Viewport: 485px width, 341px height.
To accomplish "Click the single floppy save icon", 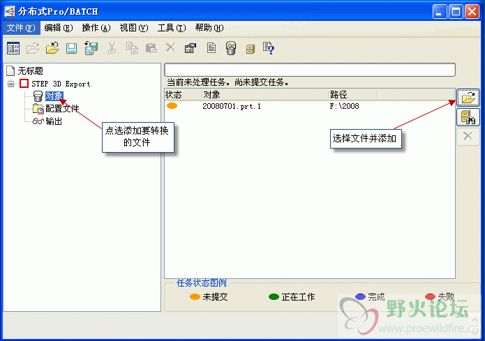I will click(x=71, y=49).
